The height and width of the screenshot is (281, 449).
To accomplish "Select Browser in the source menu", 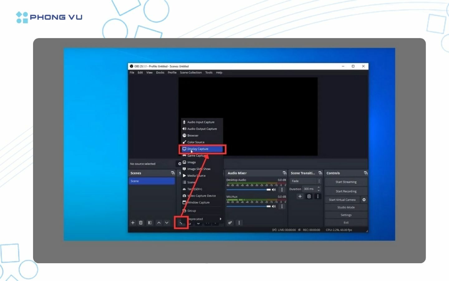I will 202,136.
